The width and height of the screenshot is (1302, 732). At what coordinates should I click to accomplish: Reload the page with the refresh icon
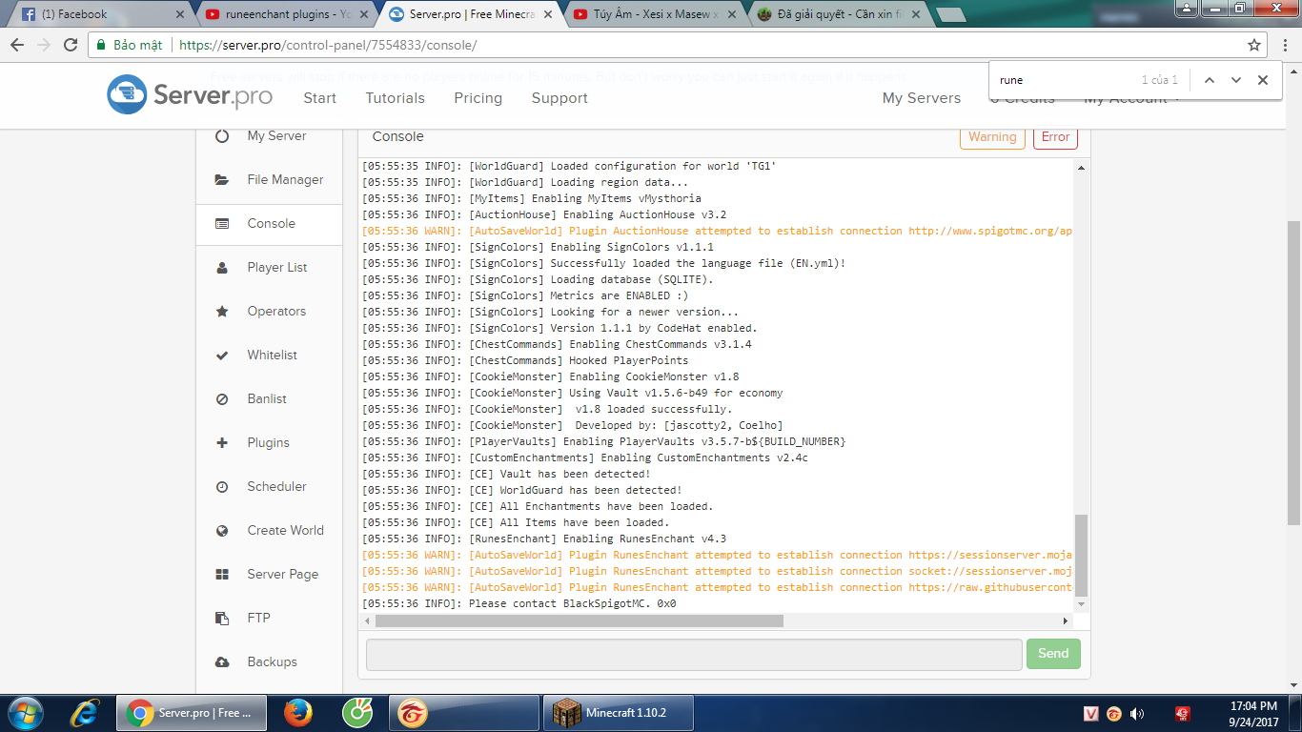click(x=71, y=45)
